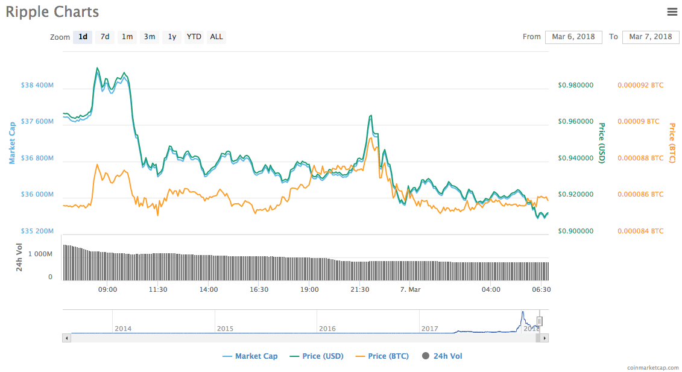Viewport: 682px width, 372px height.
Task: Click navigator scrollbar left arrow
Action: pos(66,338)
